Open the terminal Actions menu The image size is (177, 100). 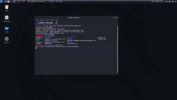pos(42,20)
